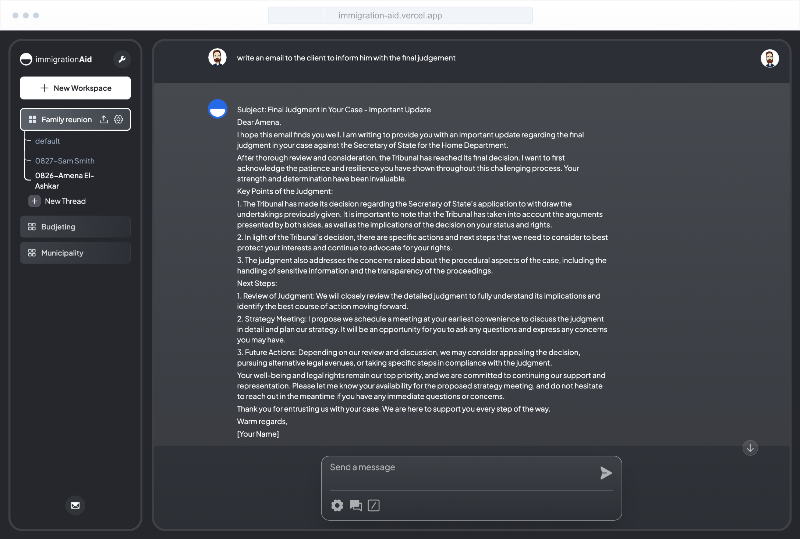Click the chat bubbles icon below input
This screenshot has height=539, width=800.
[356, 505]
